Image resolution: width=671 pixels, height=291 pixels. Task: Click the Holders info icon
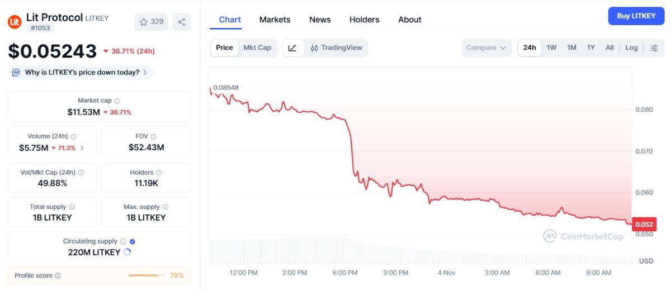(x=159, y=173)
